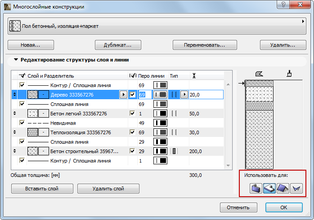The image size is (314, 220).
Task: Click the Переименовать... button
Action: (205, 45)
